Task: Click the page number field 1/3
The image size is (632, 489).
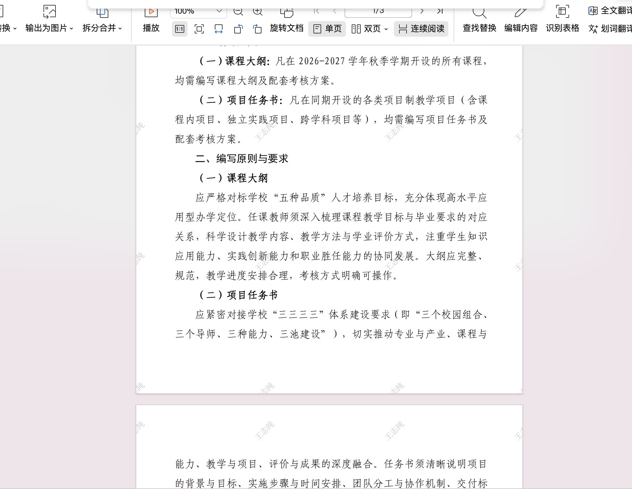Action: pyautogui.click(x=378, y=11)
